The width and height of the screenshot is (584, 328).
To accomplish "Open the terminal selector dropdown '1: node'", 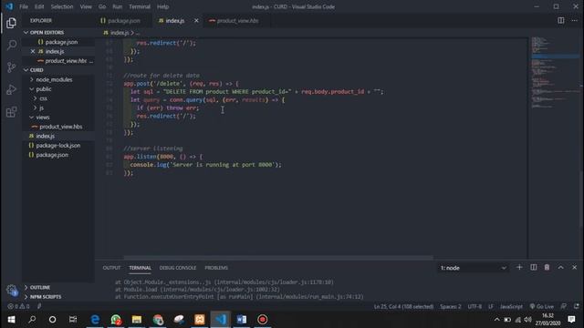I will 473,268.
